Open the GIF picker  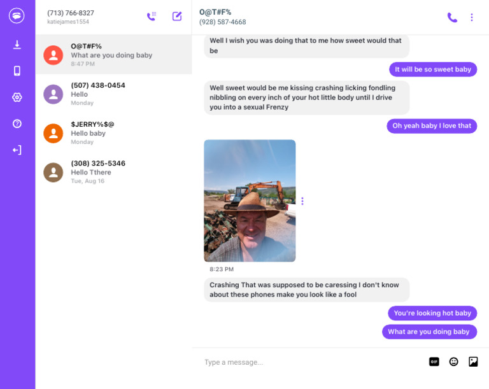434,362
